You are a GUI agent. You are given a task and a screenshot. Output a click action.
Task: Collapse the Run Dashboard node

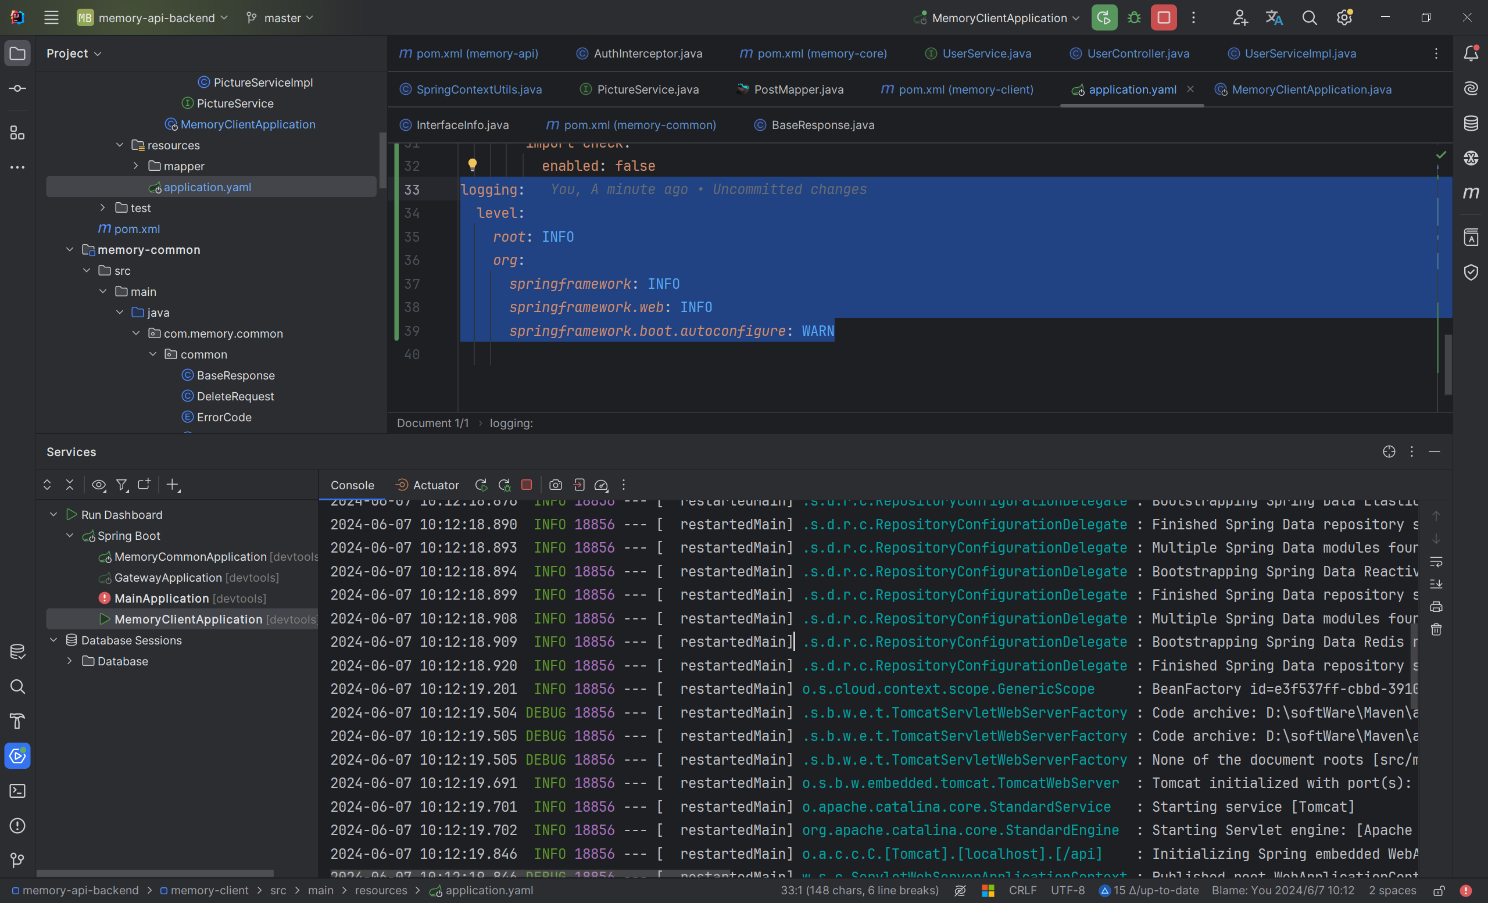pos(53,514)
